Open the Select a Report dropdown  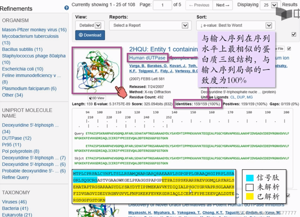coord(150,25)
